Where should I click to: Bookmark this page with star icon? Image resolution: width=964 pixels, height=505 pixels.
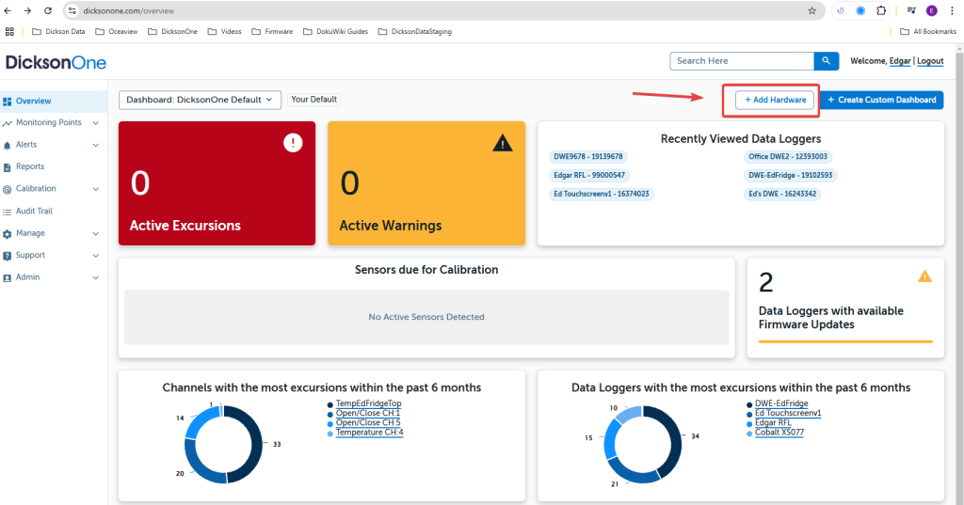point(811,10)
